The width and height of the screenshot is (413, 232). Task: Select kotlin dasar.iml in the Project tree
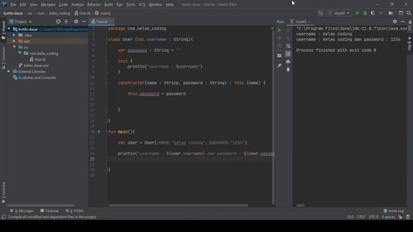click(x=34, y=66)
